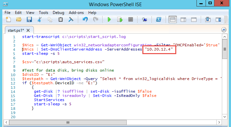The image size is (231, 127).
Task: Toggle script pane right layout
Action: (183, 20)
